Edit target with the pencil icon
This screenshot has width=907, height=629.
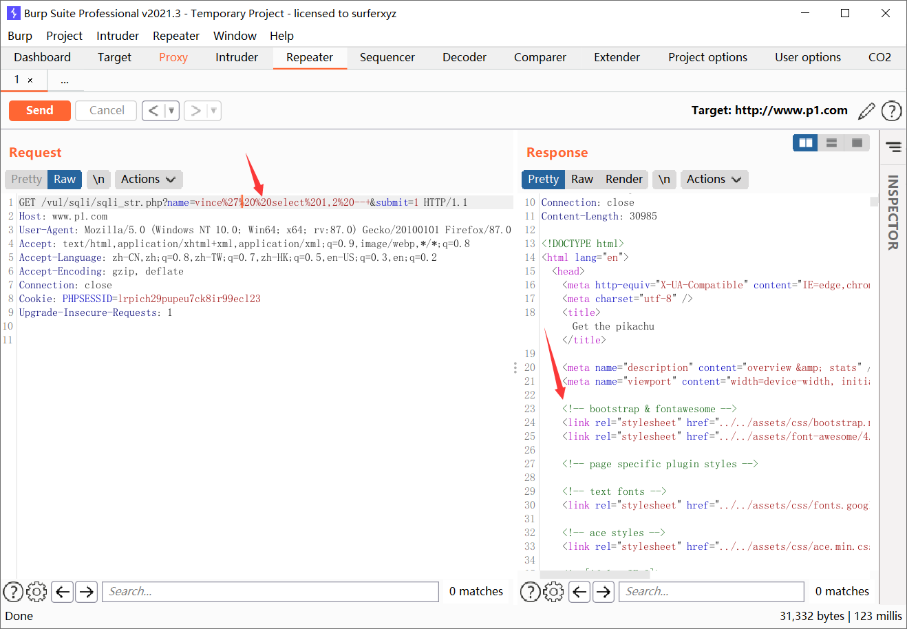867,110
